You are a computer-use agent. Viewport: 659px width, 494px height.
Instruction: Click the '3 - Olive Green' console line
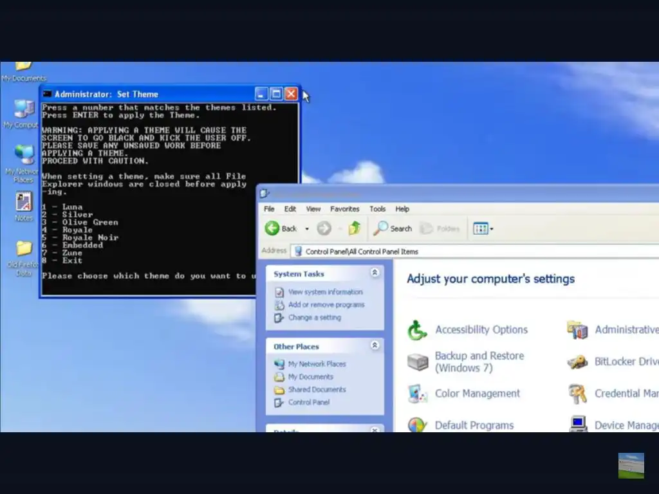tap(80, 222)
